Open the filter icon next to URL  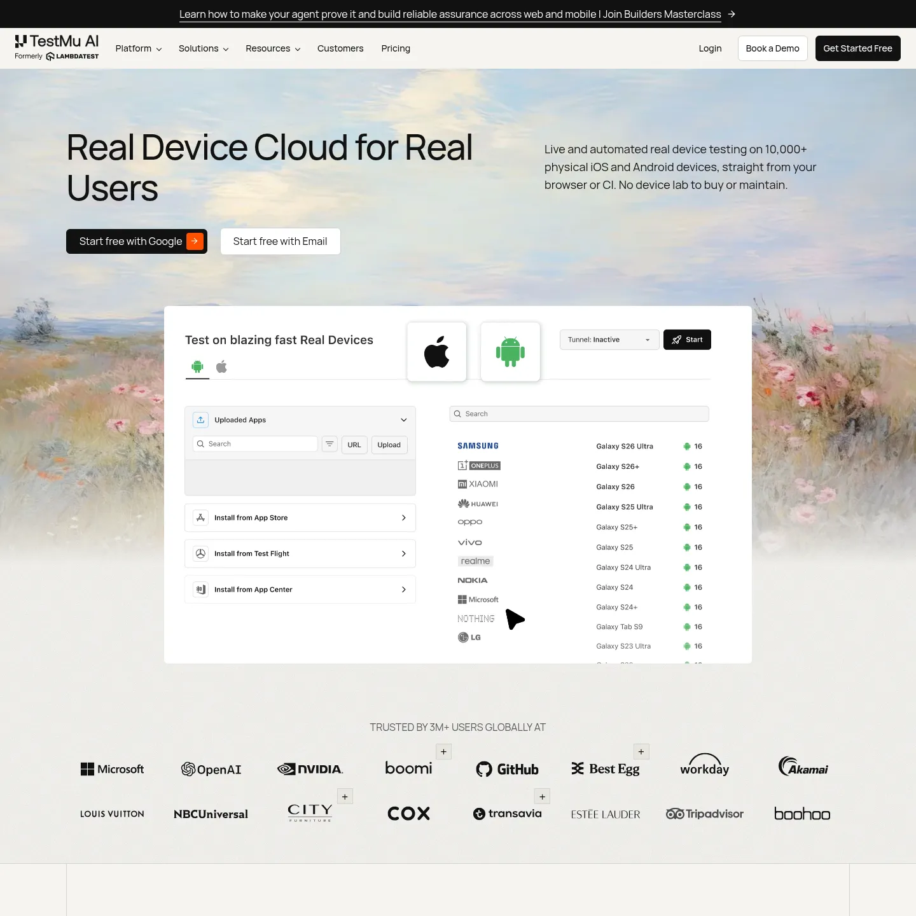[330, 444]
